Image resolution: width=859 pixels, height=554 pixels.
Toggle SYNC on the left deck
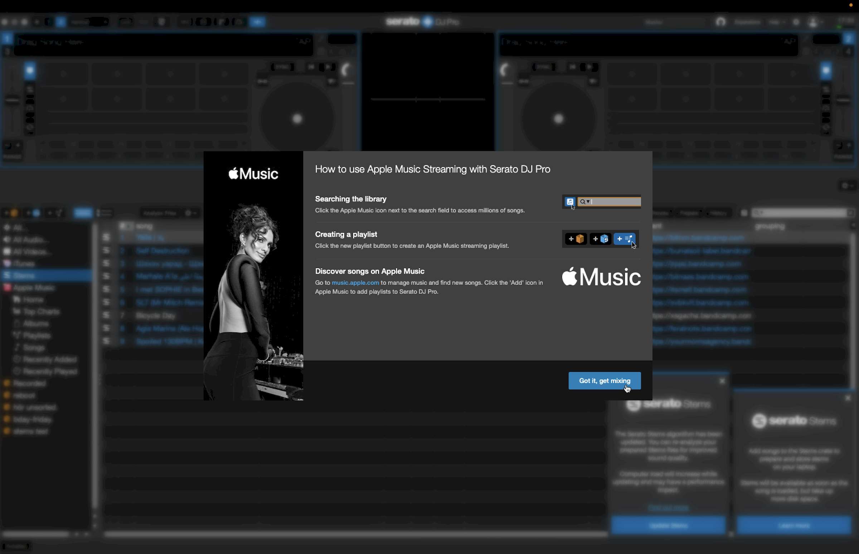(x=282, y=67)
